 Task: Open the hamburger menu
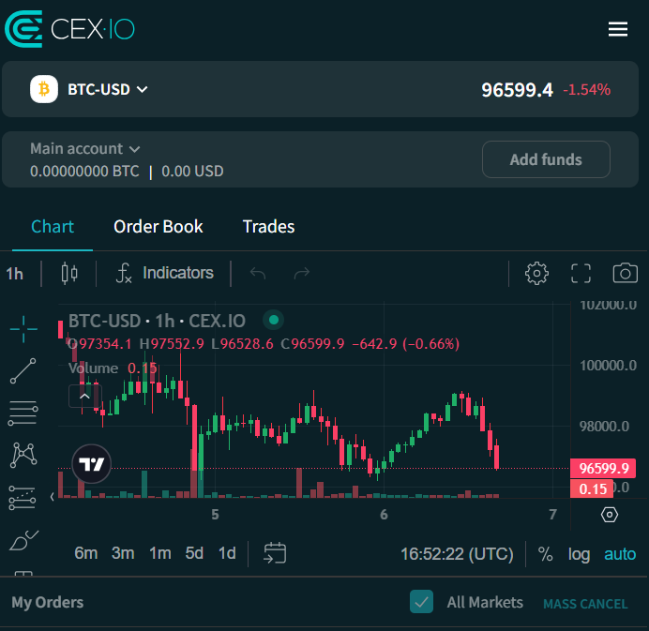pyautogui.click(x=618, y=29)
